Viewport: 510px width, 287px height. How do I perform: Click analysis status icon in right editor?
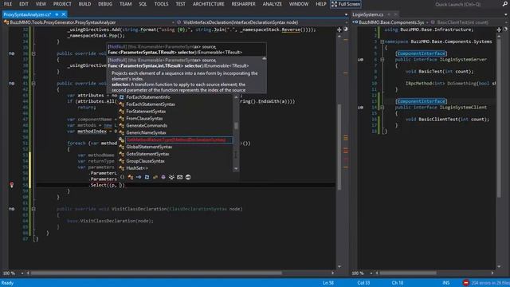[506, 29]
